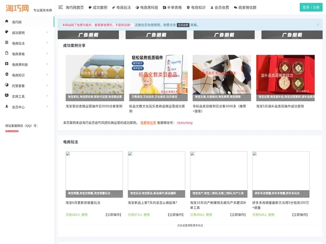Click the 托管套餐 sidebar icon
This screenshot has height=244, width=326.
click(7, 85)
